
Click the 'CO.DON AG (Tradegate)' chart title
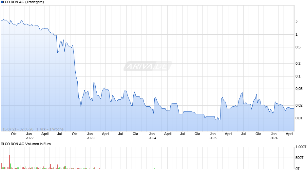24,2
